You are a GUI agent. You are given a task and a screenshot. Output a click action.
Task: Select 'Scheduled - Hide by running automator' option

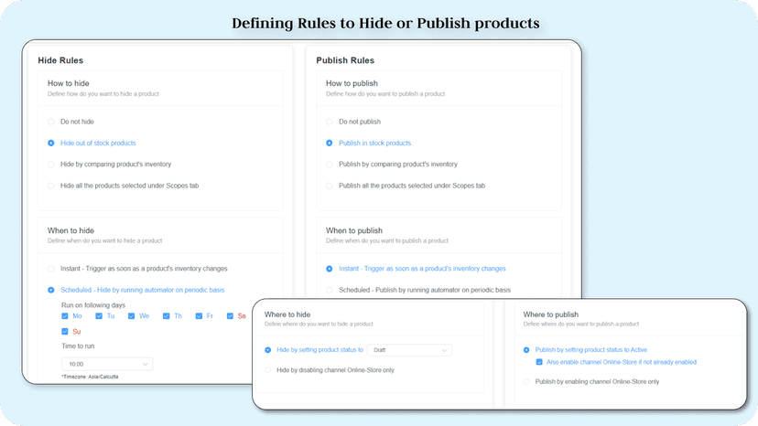coord(50,290)
